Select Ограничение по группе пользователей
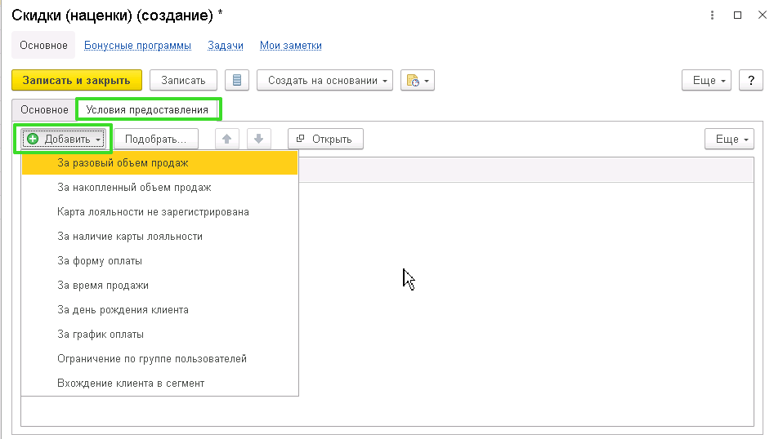 [160, 359]
